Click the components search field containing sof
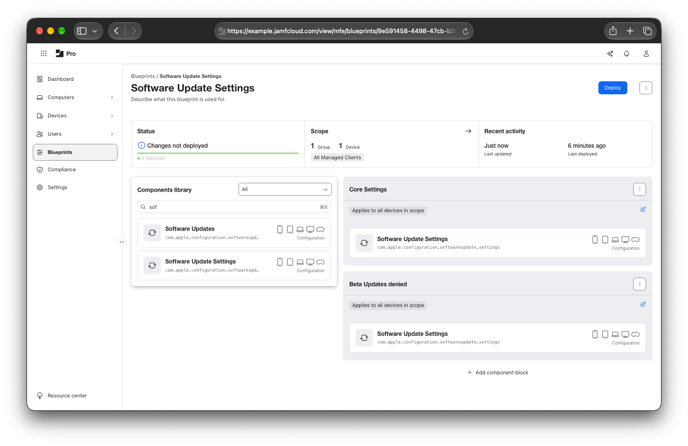 (234, 207)
